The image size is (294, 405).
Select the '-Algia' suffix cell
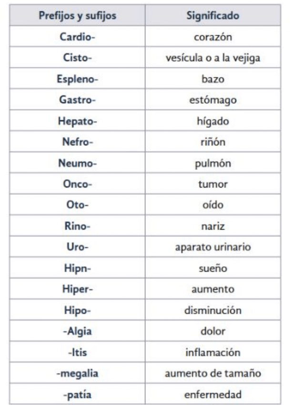[x=77, y=331]
